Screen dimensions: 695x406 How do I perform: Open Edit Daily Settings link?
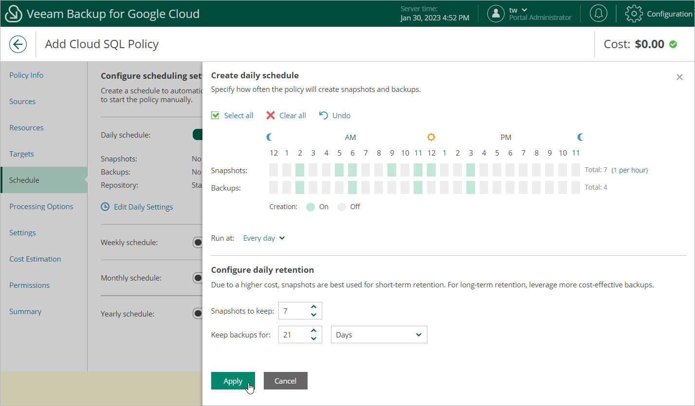[143, 207]
